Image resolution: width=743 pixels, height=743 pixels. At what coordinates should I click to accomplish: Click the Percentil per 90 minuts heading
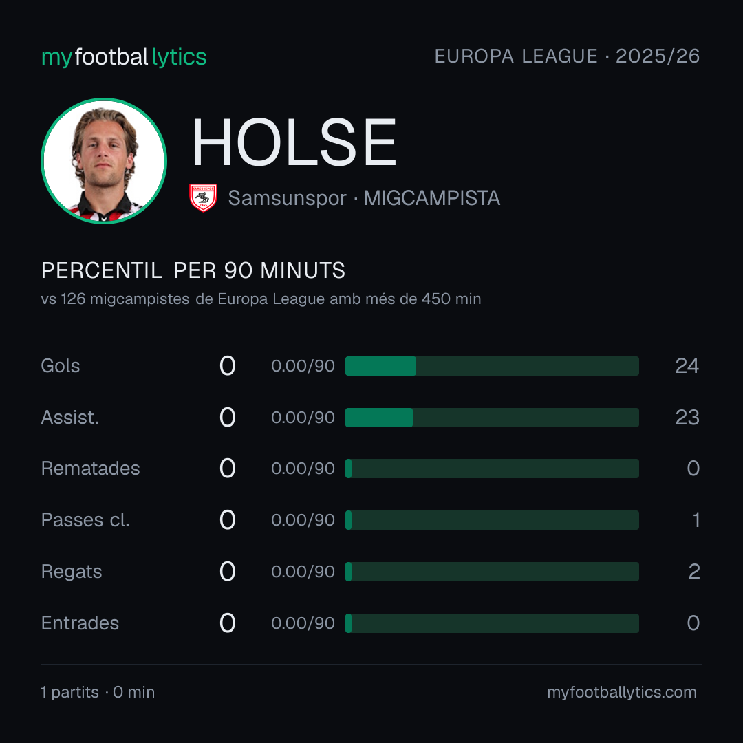coord(193,270)
